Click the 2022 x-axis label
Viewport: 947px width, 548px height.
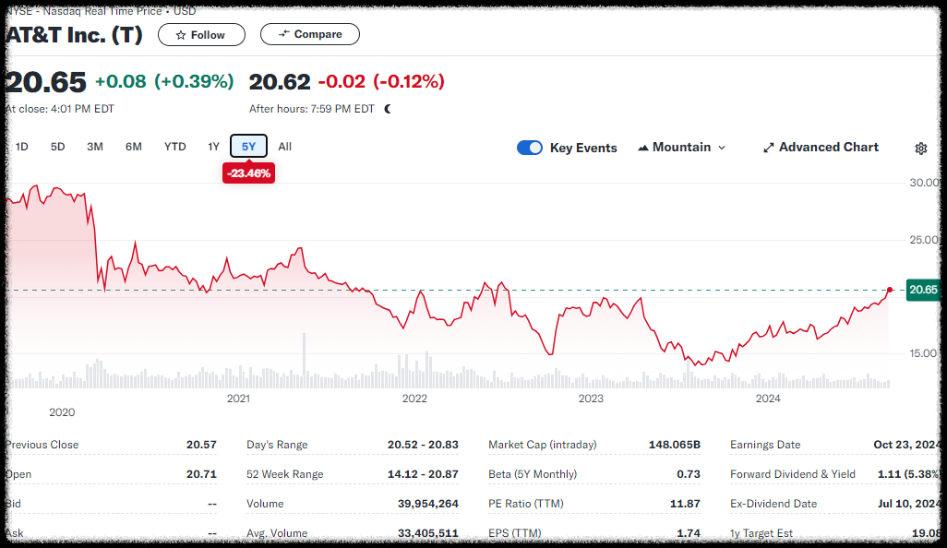tap(414, 399)
